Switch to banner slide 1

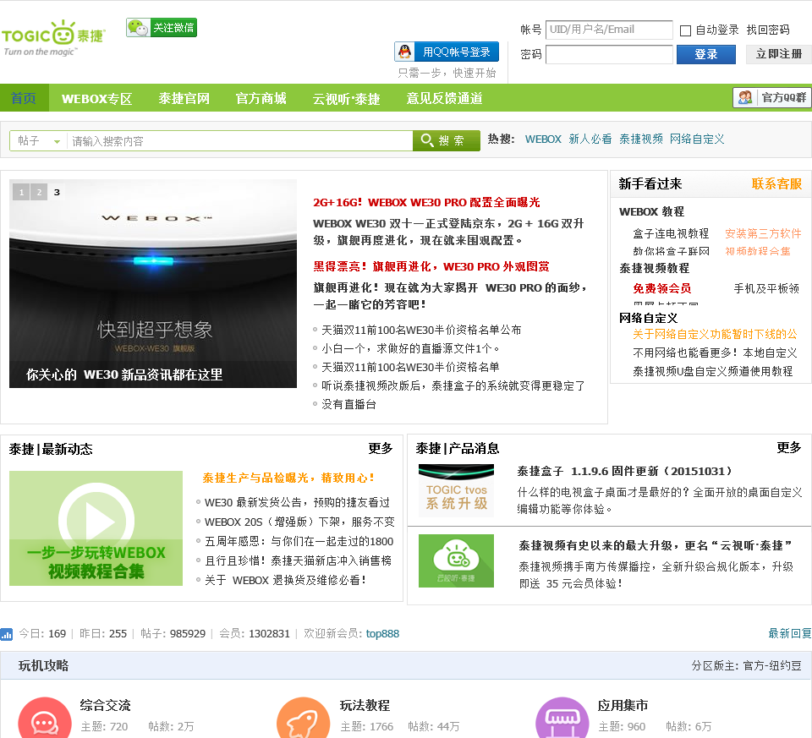21,193
